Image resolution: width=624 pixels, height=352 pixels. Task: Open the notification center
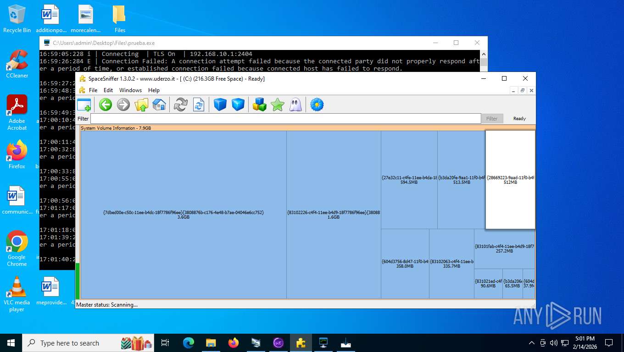click(609, 343)
